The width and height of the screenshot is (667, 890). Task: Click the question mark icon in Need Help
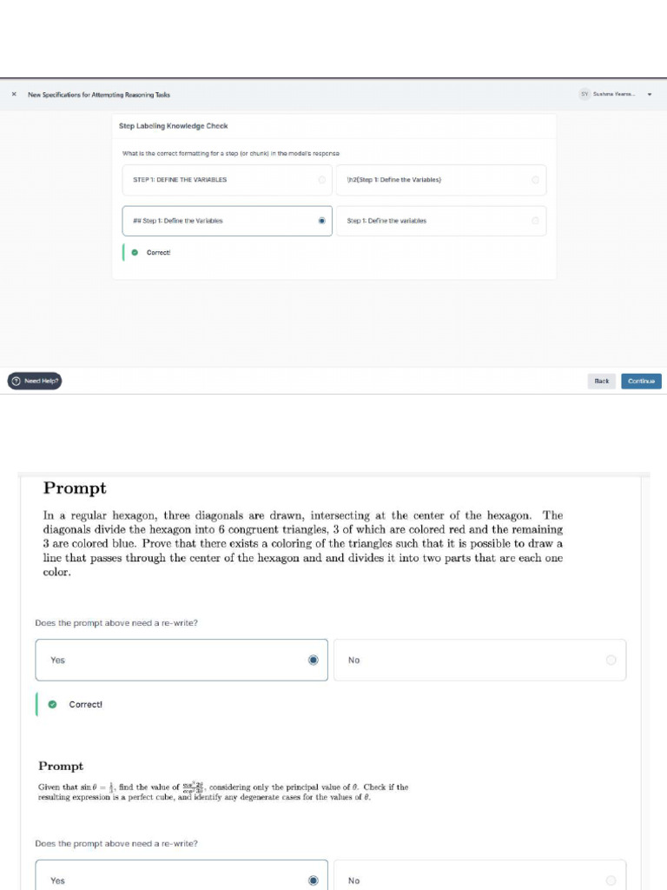pyautogui.click(x=17, y=381)
